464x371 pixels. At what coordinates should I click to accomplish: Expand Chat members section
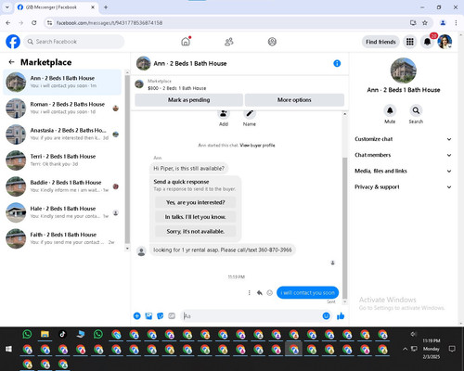pos(404,155)
